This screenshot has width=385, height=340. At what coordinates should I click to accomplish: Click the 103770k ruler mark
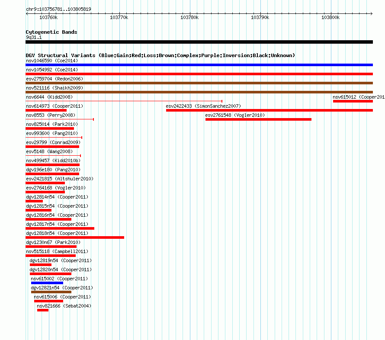click(x=119, y=17)
